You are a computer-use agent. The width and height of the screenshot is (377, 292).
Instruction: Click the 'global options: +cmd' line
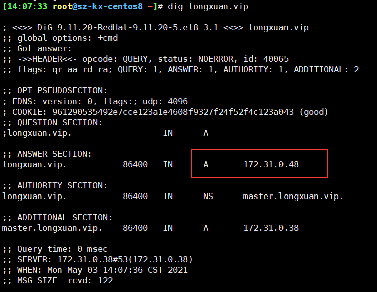click(x=60, y=38)
